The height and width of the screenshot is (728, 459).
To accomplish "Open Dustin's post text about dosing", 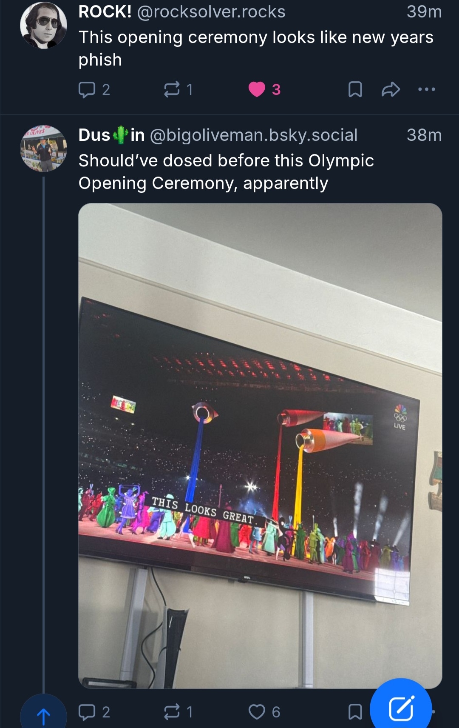I will pos(226,172).
